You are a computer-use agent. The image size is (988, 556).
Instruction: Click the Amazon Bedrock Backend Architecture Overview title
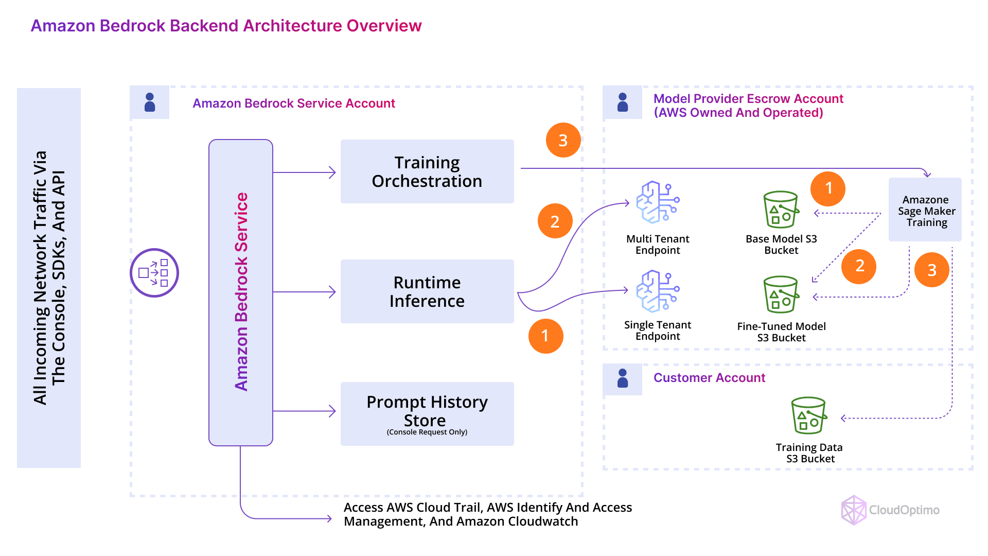click(226, 26)
